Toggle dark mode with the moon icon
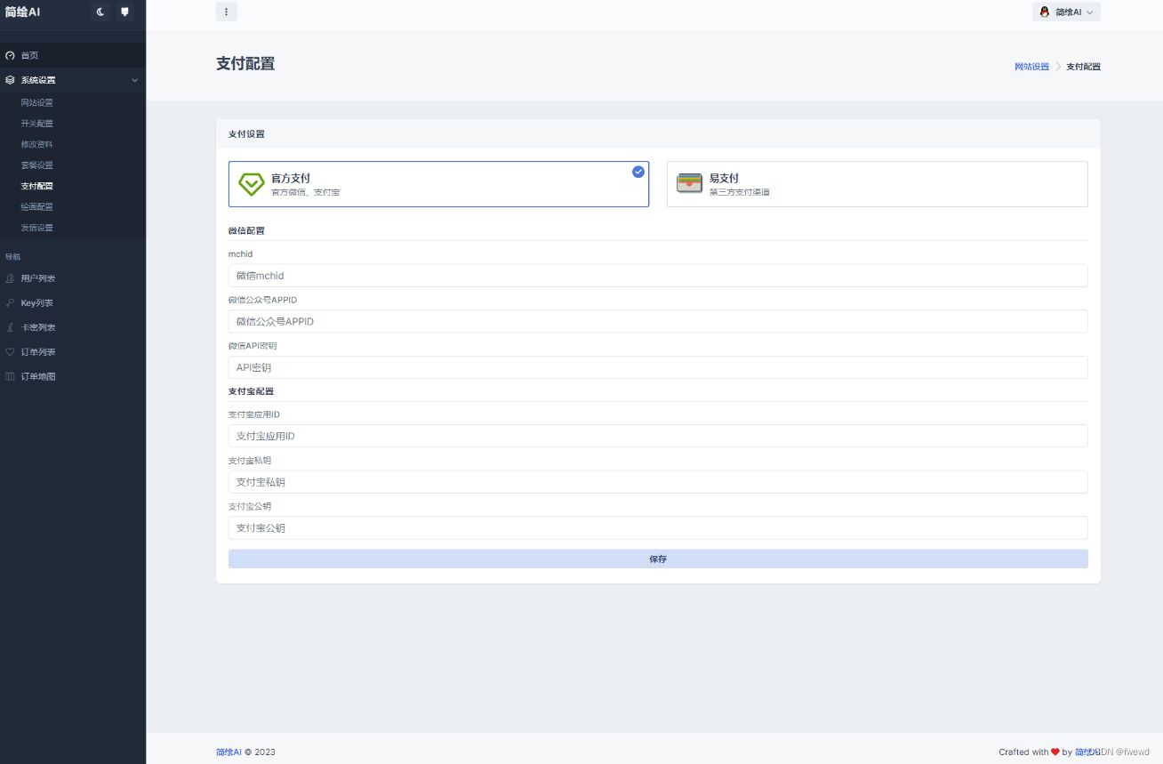 click(x=99, y=12)
